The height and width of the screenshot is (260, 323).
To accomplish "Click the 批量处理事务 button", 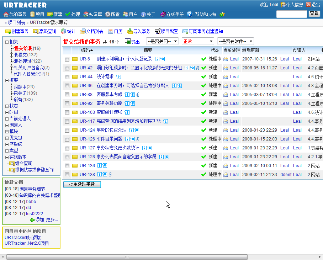I will [x=82, y=184].
